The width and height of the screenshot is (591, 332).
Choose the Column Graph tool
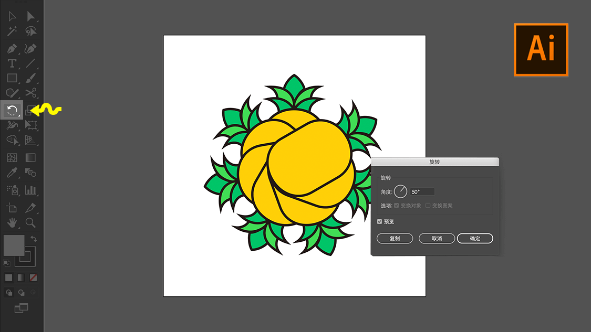click(30, 190)
